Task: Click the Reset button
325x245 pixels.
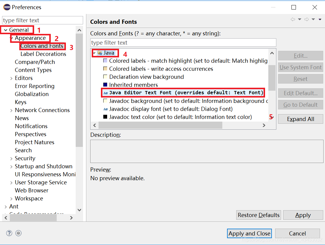Action: (x=301, y=79)
